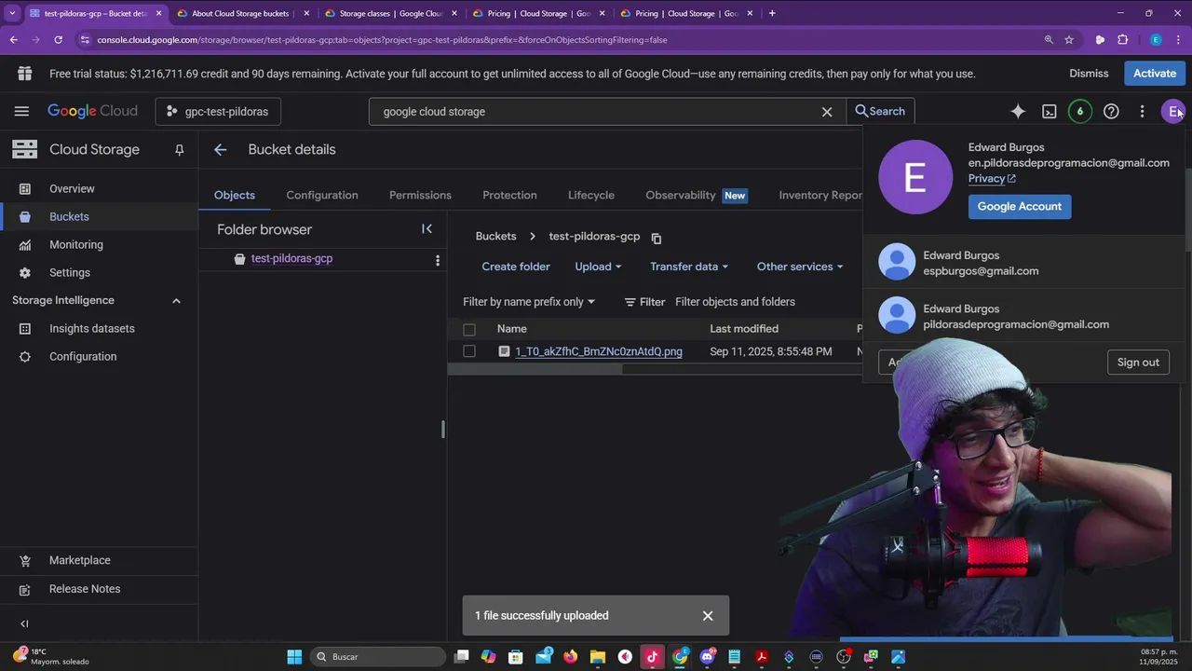Copy the bucket name test-pildoras-gcp
Screen dimensions: 1192x671
(657, 238)
